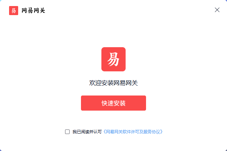
Task: Start quick install via red button
Action: click(113, 103)
